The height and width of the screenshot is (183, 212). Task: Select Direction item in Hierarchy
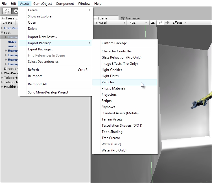point(11,69)
